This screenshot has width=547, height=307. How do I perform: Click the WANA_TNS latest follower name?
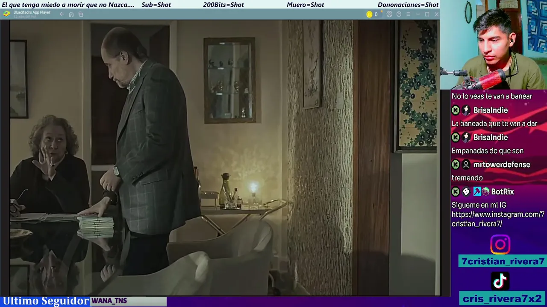pyautogui.click(x=109, y=301)
